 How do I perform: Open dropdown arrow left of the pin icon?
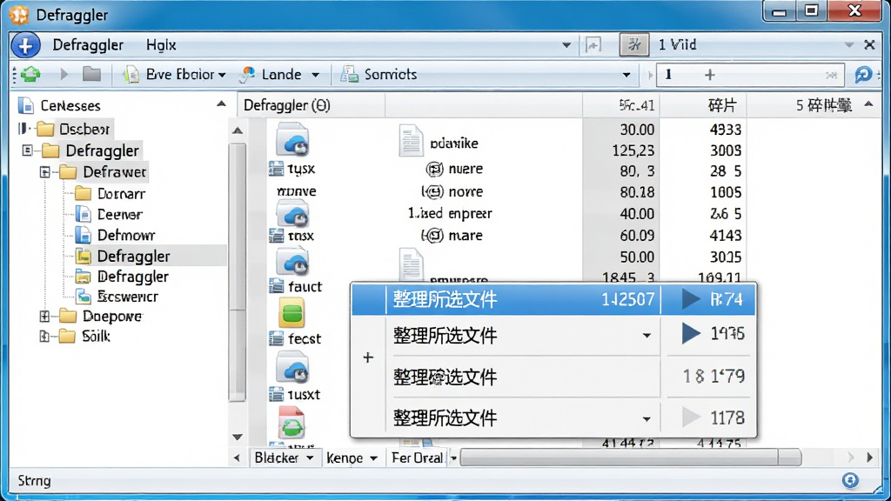tap(566, 45)
